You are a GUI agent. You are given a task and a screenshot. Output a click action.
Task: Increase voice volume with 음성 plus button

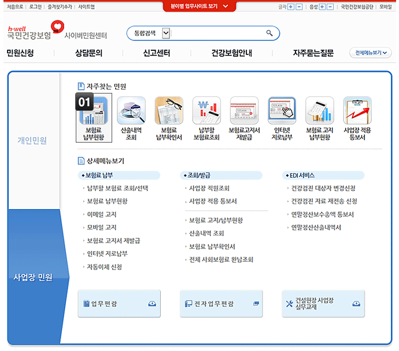pyautogui.click(x=322, y=7)
